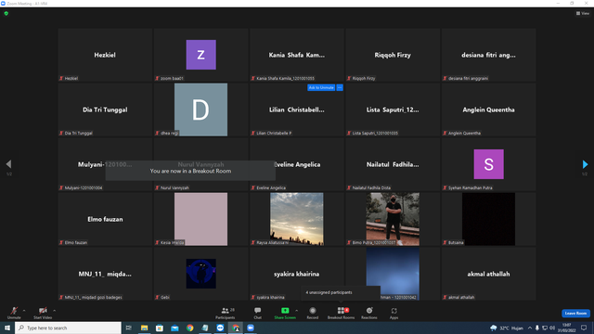
Task: Open the Windows notification center
Action: coord(584,328)
